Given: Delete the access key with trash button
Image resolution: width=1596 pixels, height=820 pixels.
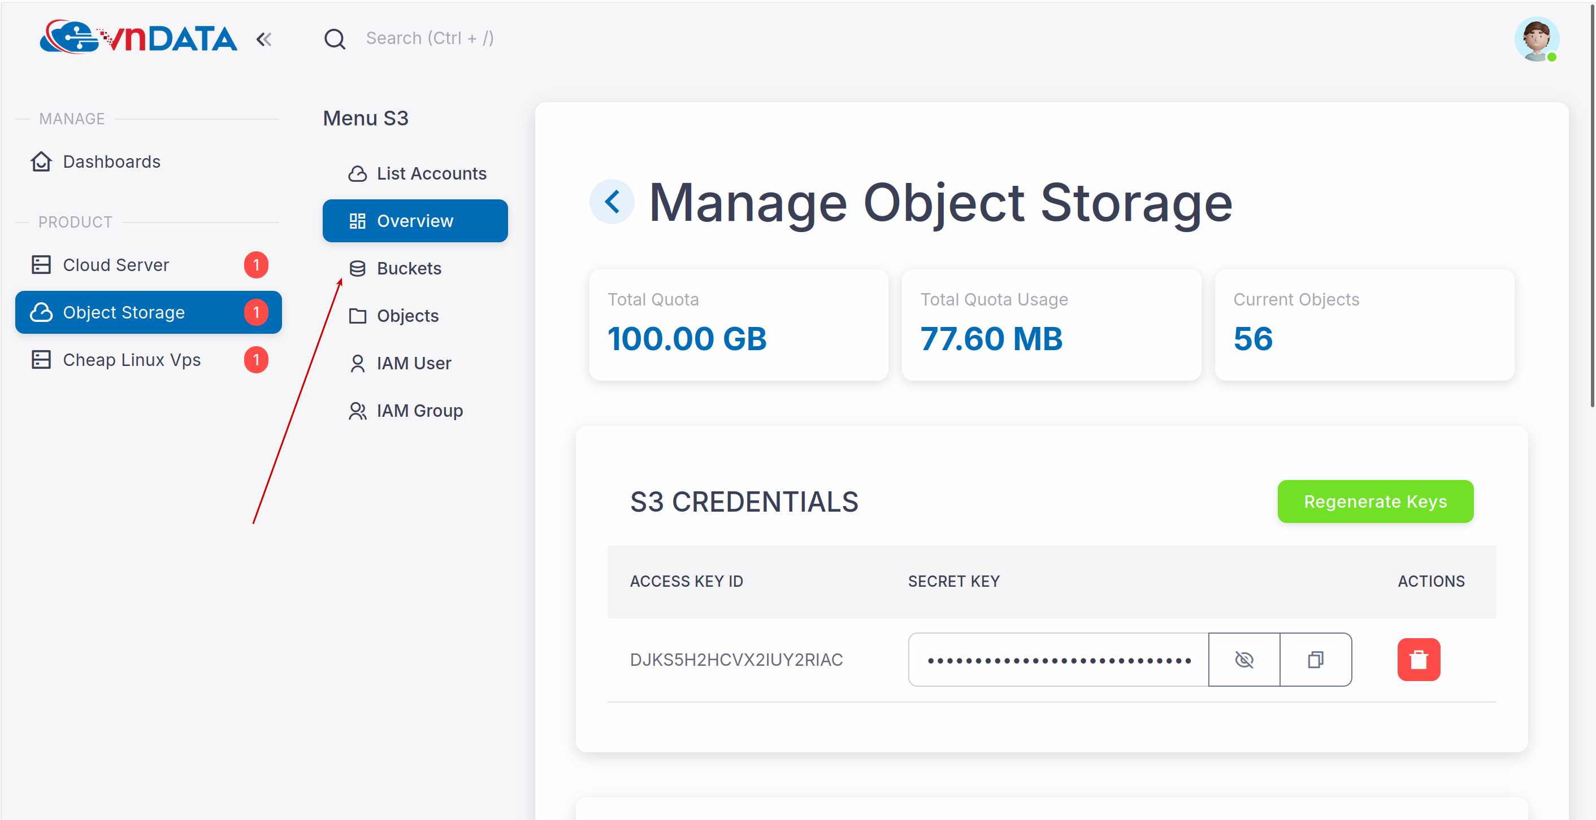Looking at the screenshot, I should (1418, 660).
